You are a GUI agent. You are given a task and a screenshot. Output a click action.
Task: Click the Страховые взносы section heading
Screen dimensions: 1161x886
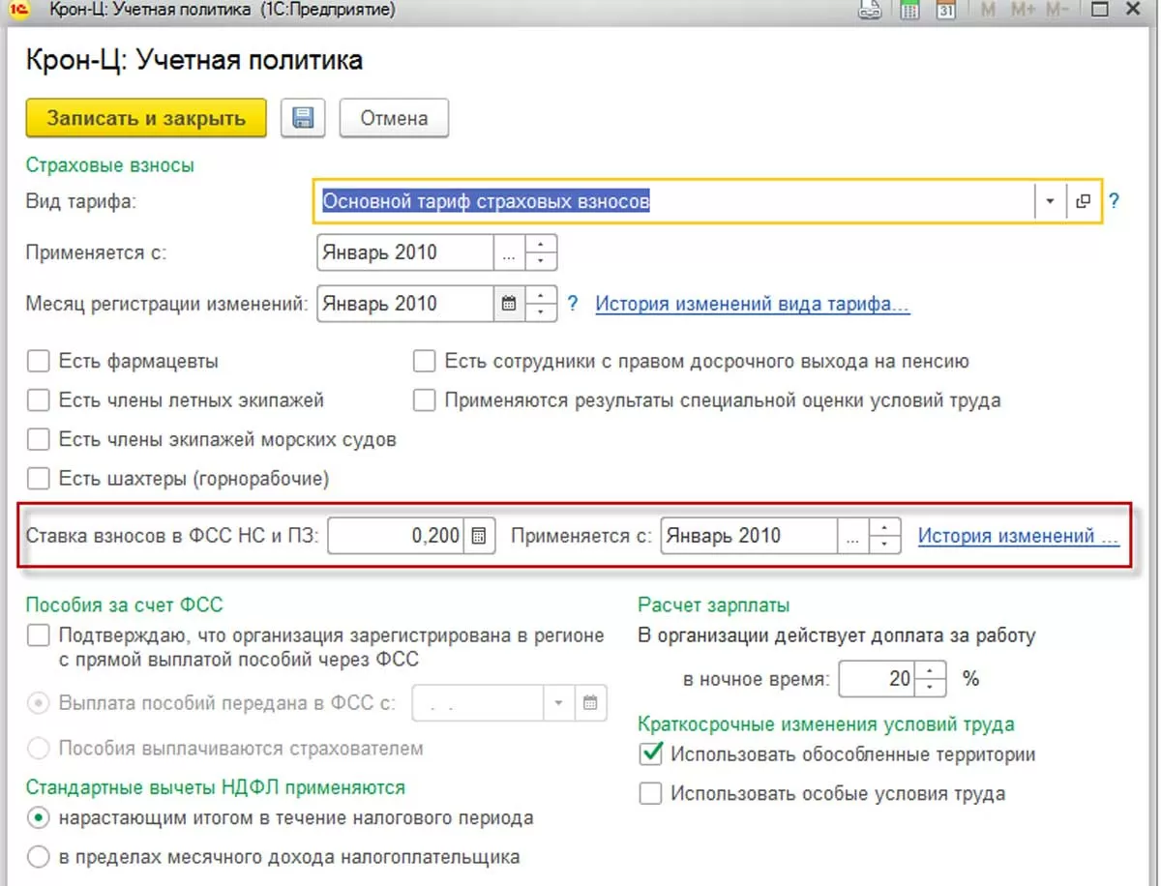point(110,165)
